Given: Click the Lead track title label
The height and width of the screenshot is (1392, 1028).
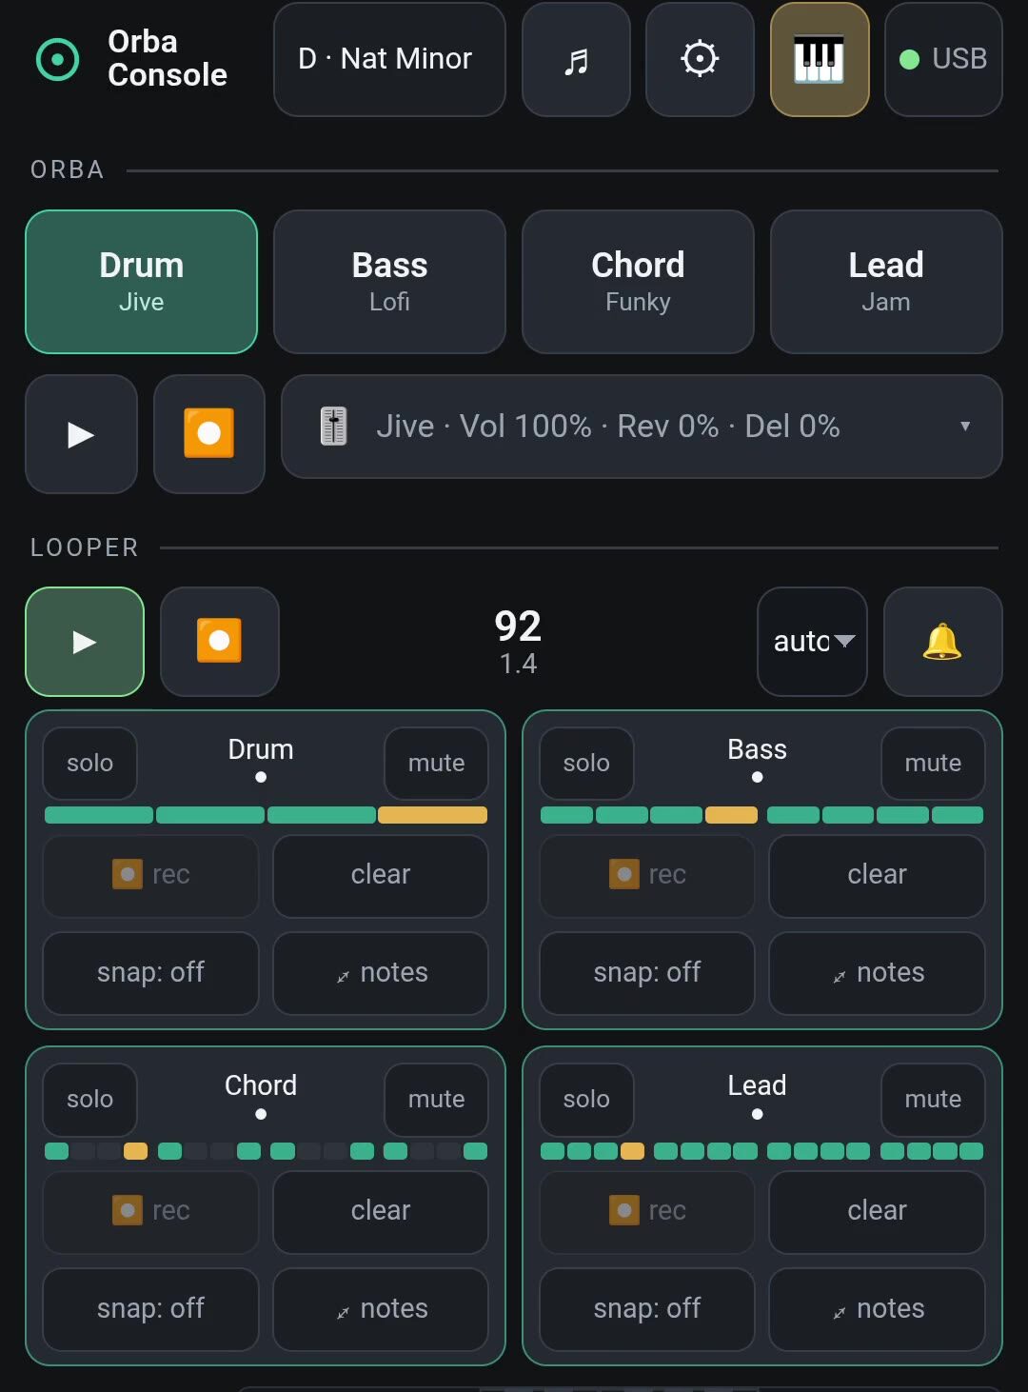Looking at the screenshot, I should 757,1086.
